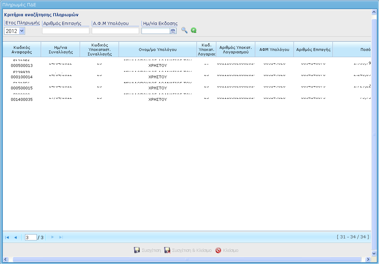Click the magnifier search icon
This screenshot has width=379, height=264.
coord(184,30)
